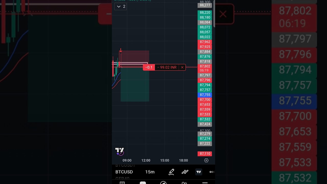Tap the 87,274 price label
The height and width of the screenshot is (184, 327).
click(x=205, y=139)
